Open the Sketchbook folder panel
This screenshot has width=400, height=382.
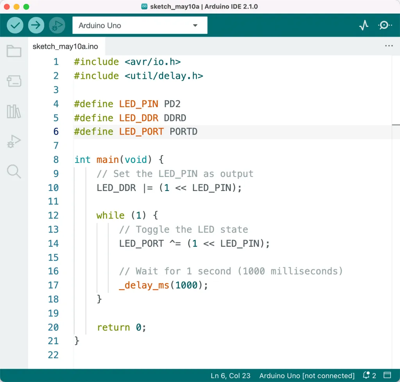14,51
